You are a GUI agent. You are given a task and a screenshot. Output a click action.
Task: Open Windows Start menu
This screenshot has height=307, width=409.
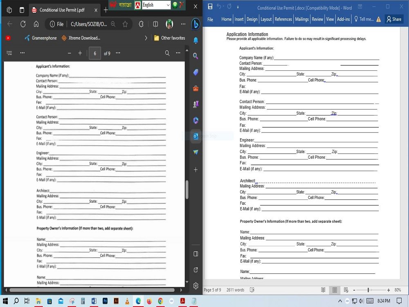pos(5,301)
